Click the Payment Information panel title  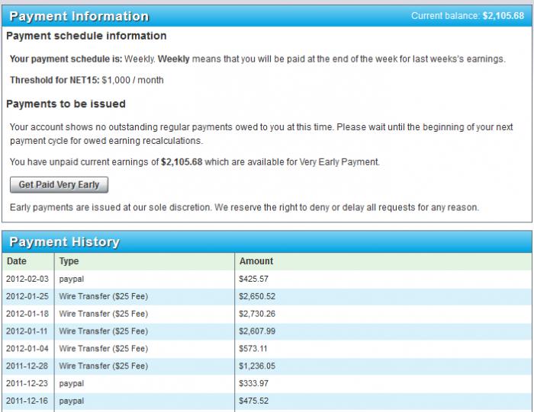pyautogui.click(x=79, y=16)
